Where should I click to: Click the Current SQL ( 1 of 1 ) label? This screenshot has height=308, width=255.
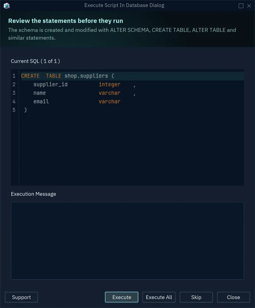(x=35, y=61)
